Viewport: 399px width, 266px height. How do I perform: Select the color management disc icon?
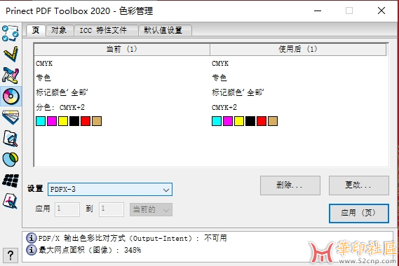pyautogui.click(x=11, y=97)
